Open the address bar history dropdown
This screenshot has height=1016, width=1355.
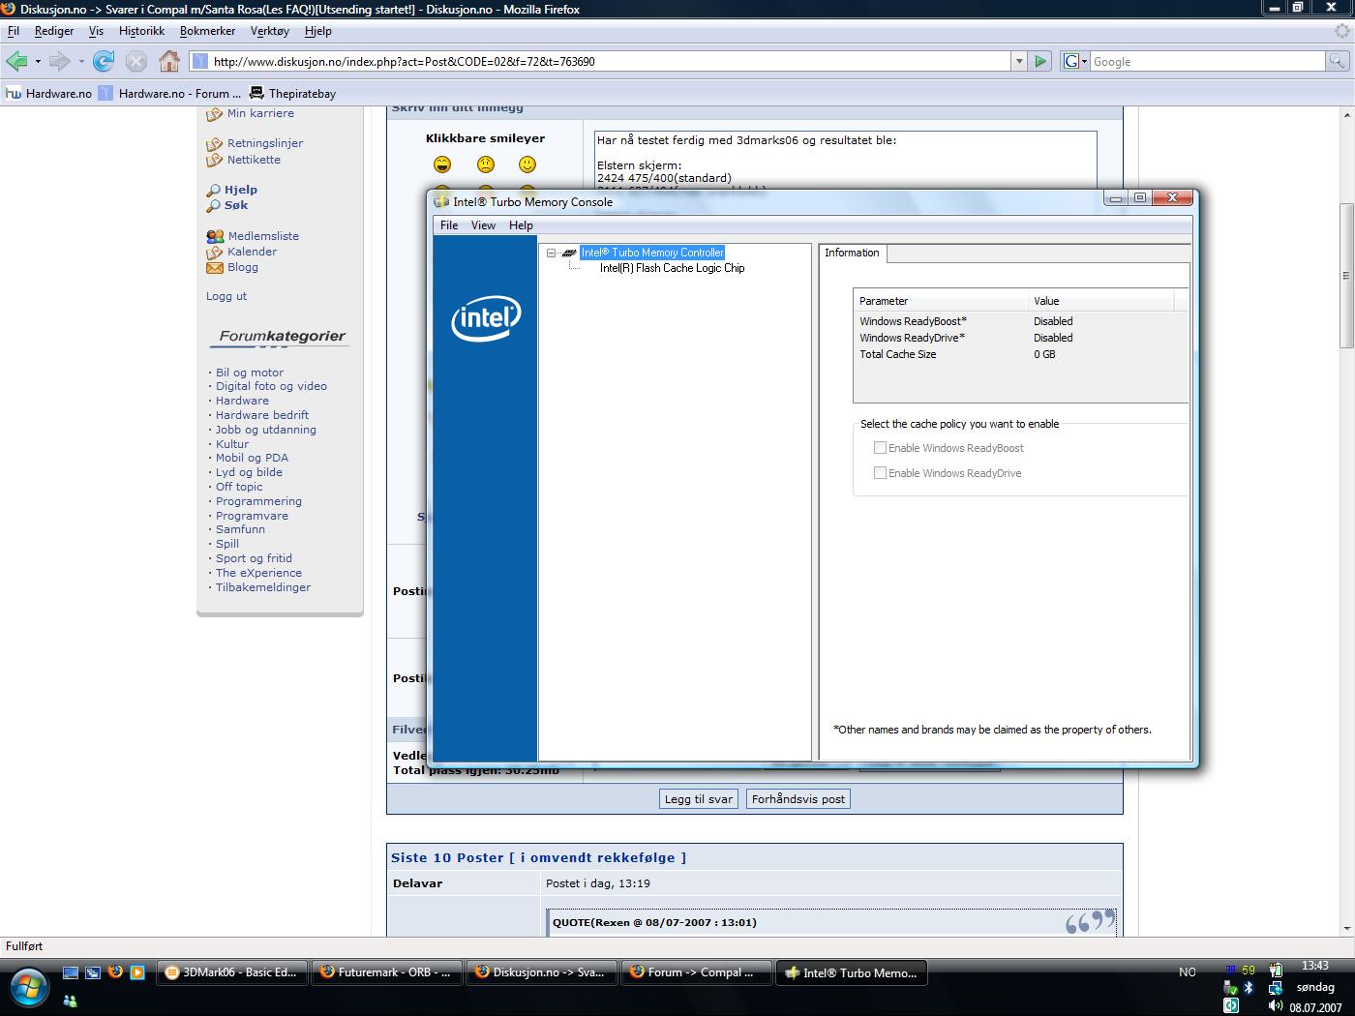point(1018,61)
